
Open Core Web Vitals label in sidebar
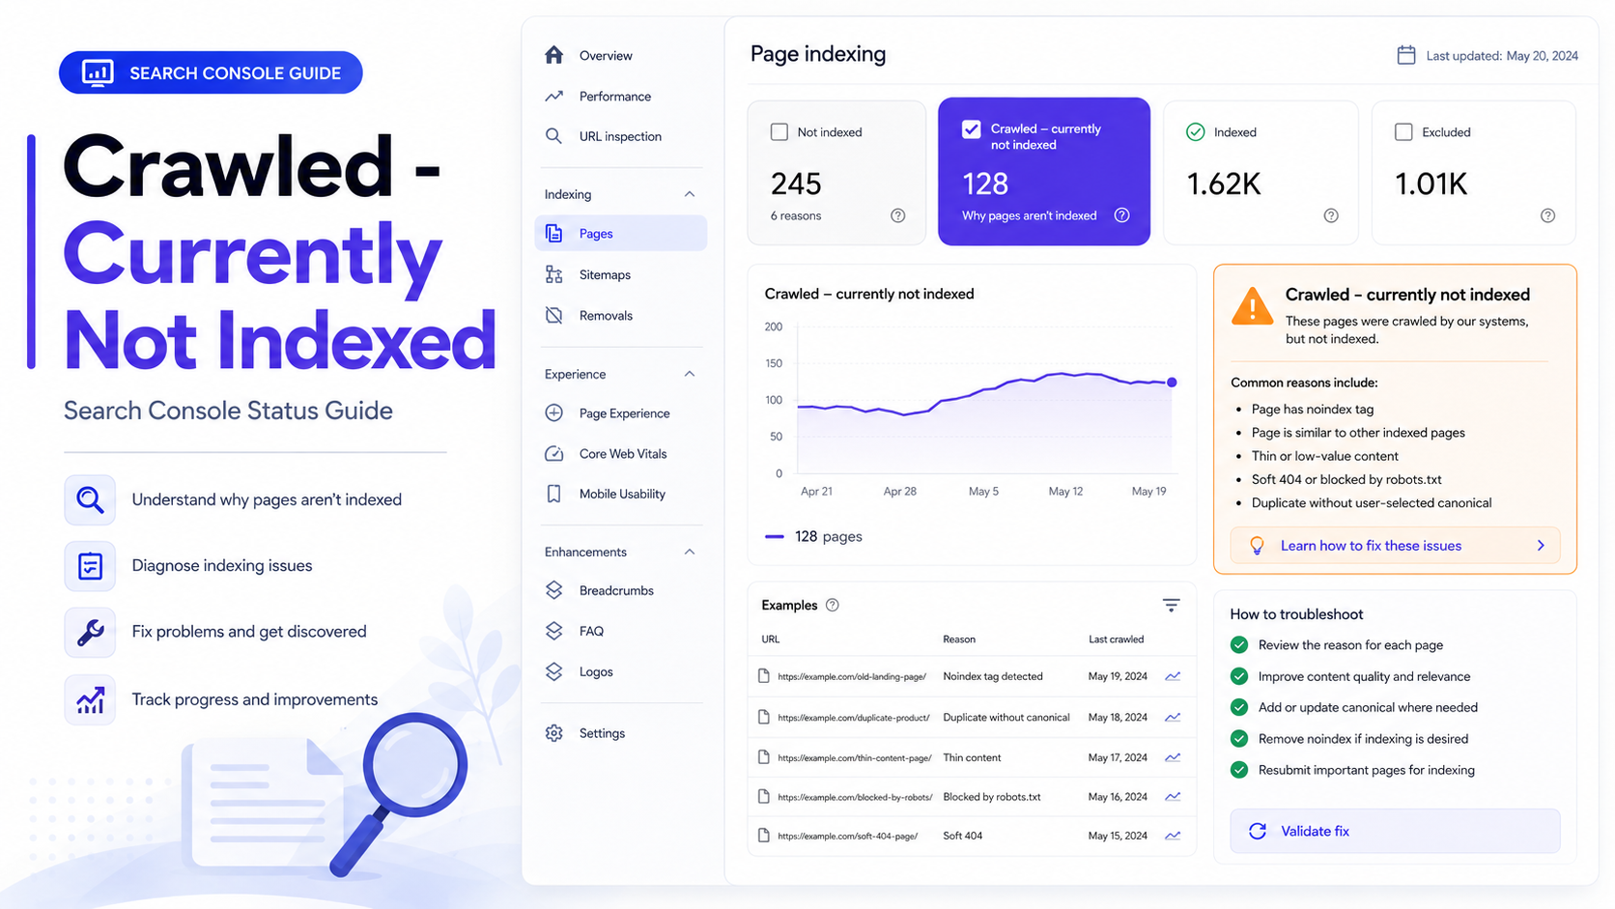(x=623, y=454)
